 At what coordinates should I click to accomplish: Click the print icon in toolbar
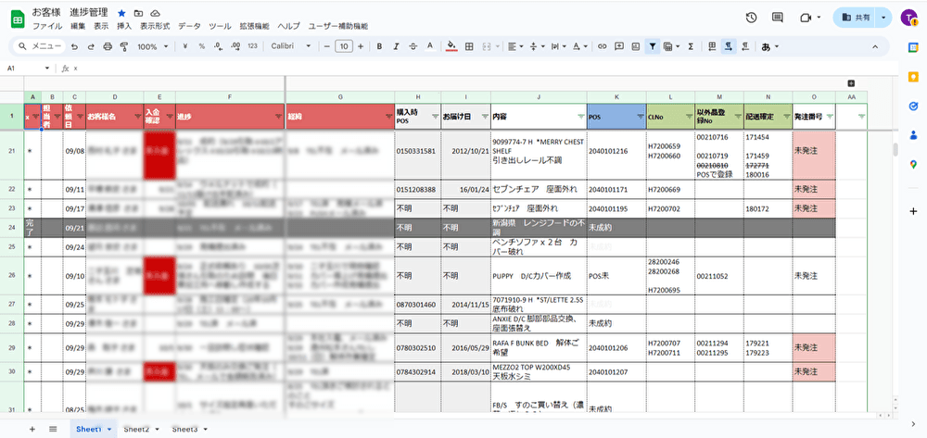pyautogui.click(x=108, y=46)
